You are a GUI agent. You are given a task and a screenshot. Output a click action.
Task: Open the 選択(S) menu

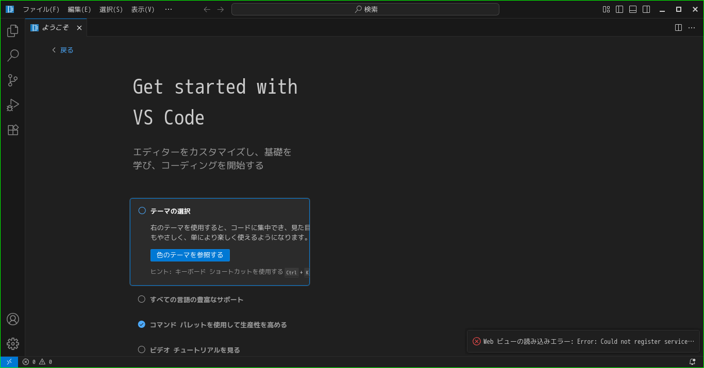coord(111,9)
